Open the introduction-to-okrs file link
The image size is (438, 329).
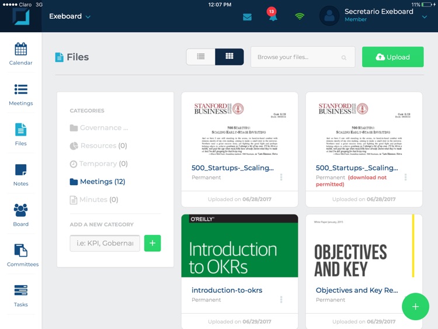(x=227, y=290)
